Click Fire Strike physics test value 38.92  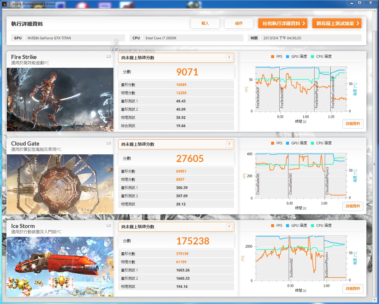click(x=181, y=118)
